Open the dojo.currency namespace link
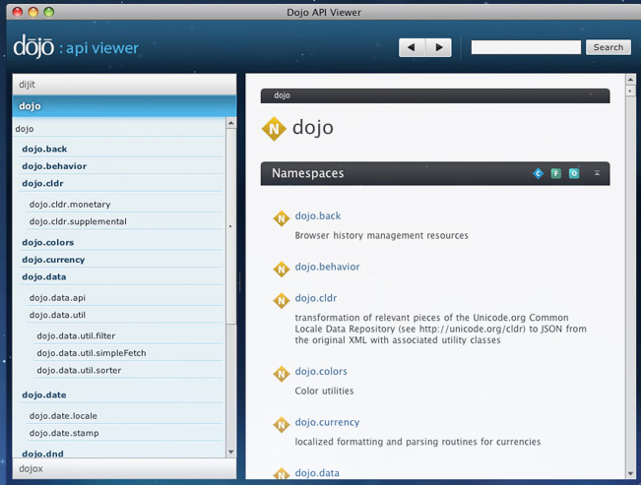641x485 pixels. (327, 422)
